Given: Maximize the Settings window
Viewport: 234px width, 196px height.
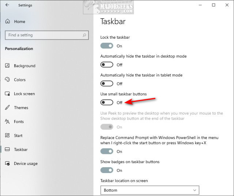Looking at the screenshot, I should point(214,5).
